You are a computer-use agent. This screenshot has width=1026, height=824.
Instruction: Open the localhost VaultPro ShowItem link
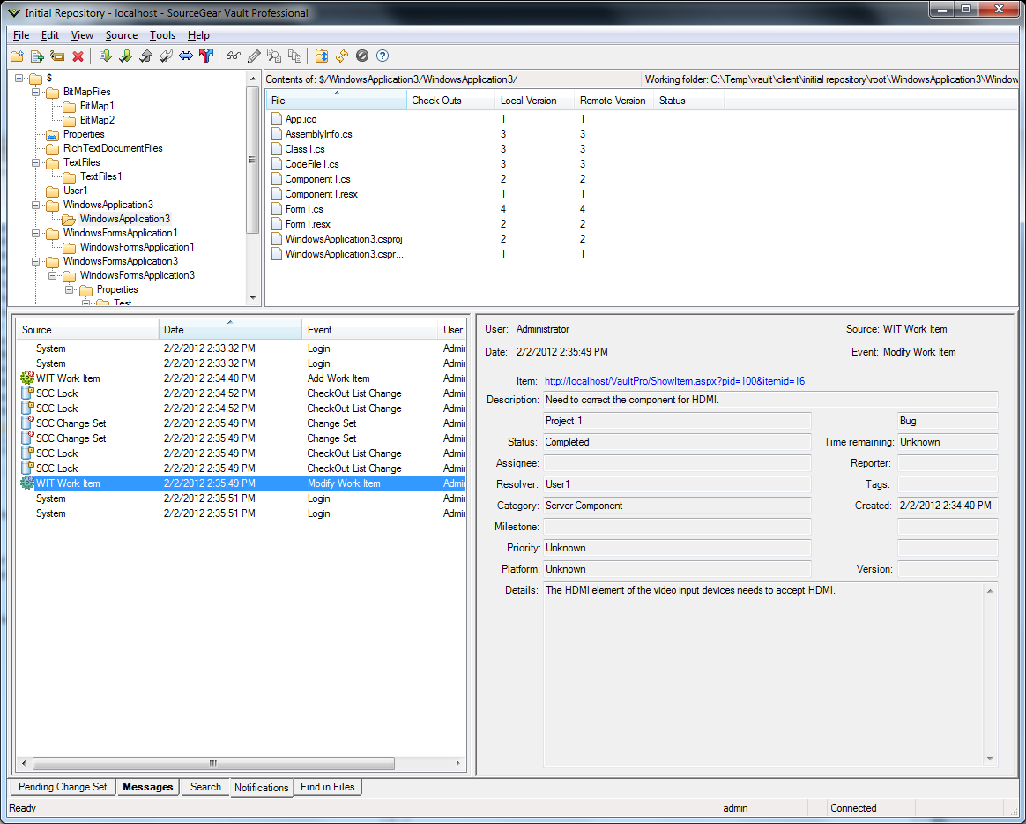[x=674, y=381]
